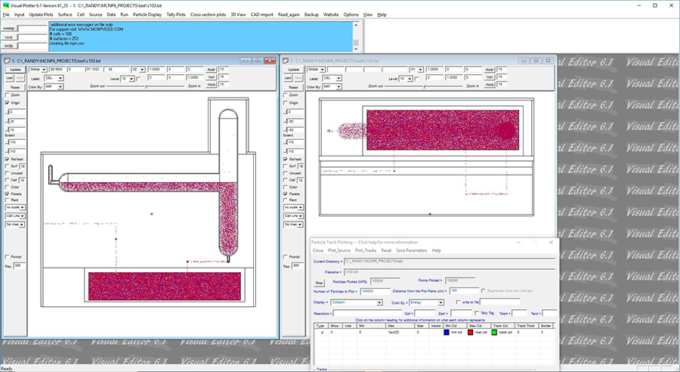Open the Color By MAT dropdown in window 1

tap(54, 87)
